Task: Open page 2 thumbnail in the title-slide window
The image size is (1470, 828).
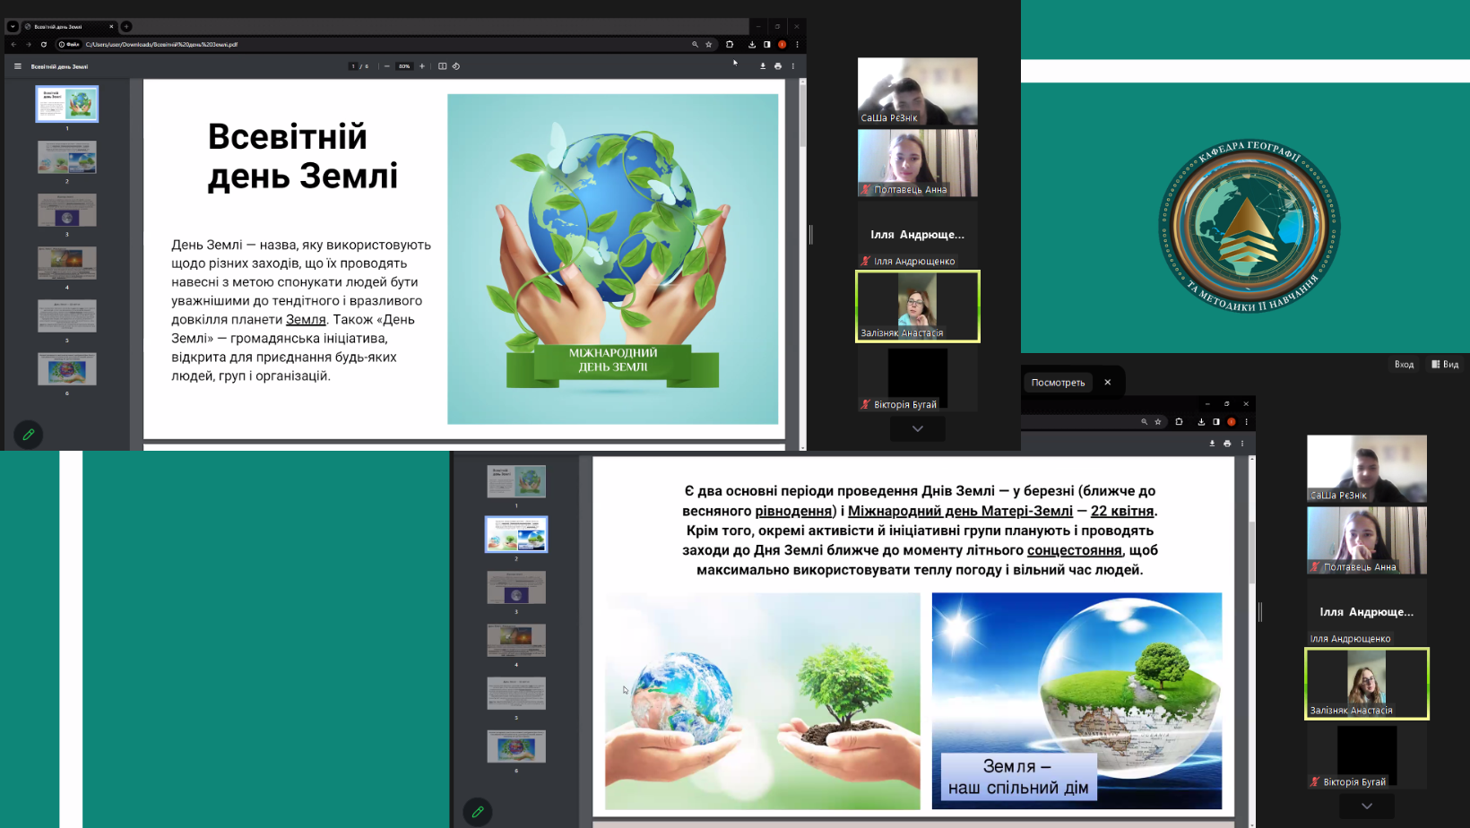Action: [x=67, y=157]
